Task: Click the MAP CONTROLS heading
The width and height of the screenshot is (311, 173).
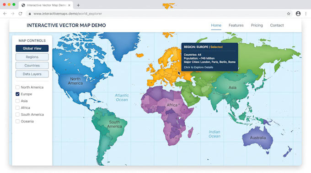Action: click(32, 41)
